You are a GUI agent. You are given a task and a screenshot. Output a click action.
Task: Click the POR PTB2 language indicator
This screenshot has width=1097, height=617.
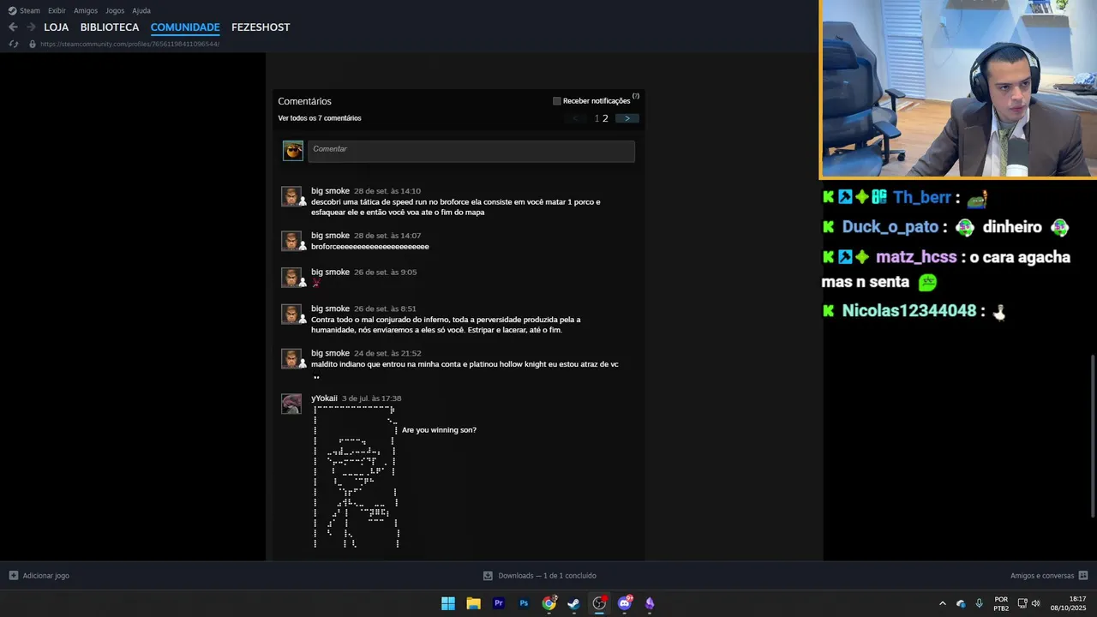coord(1001,603)
